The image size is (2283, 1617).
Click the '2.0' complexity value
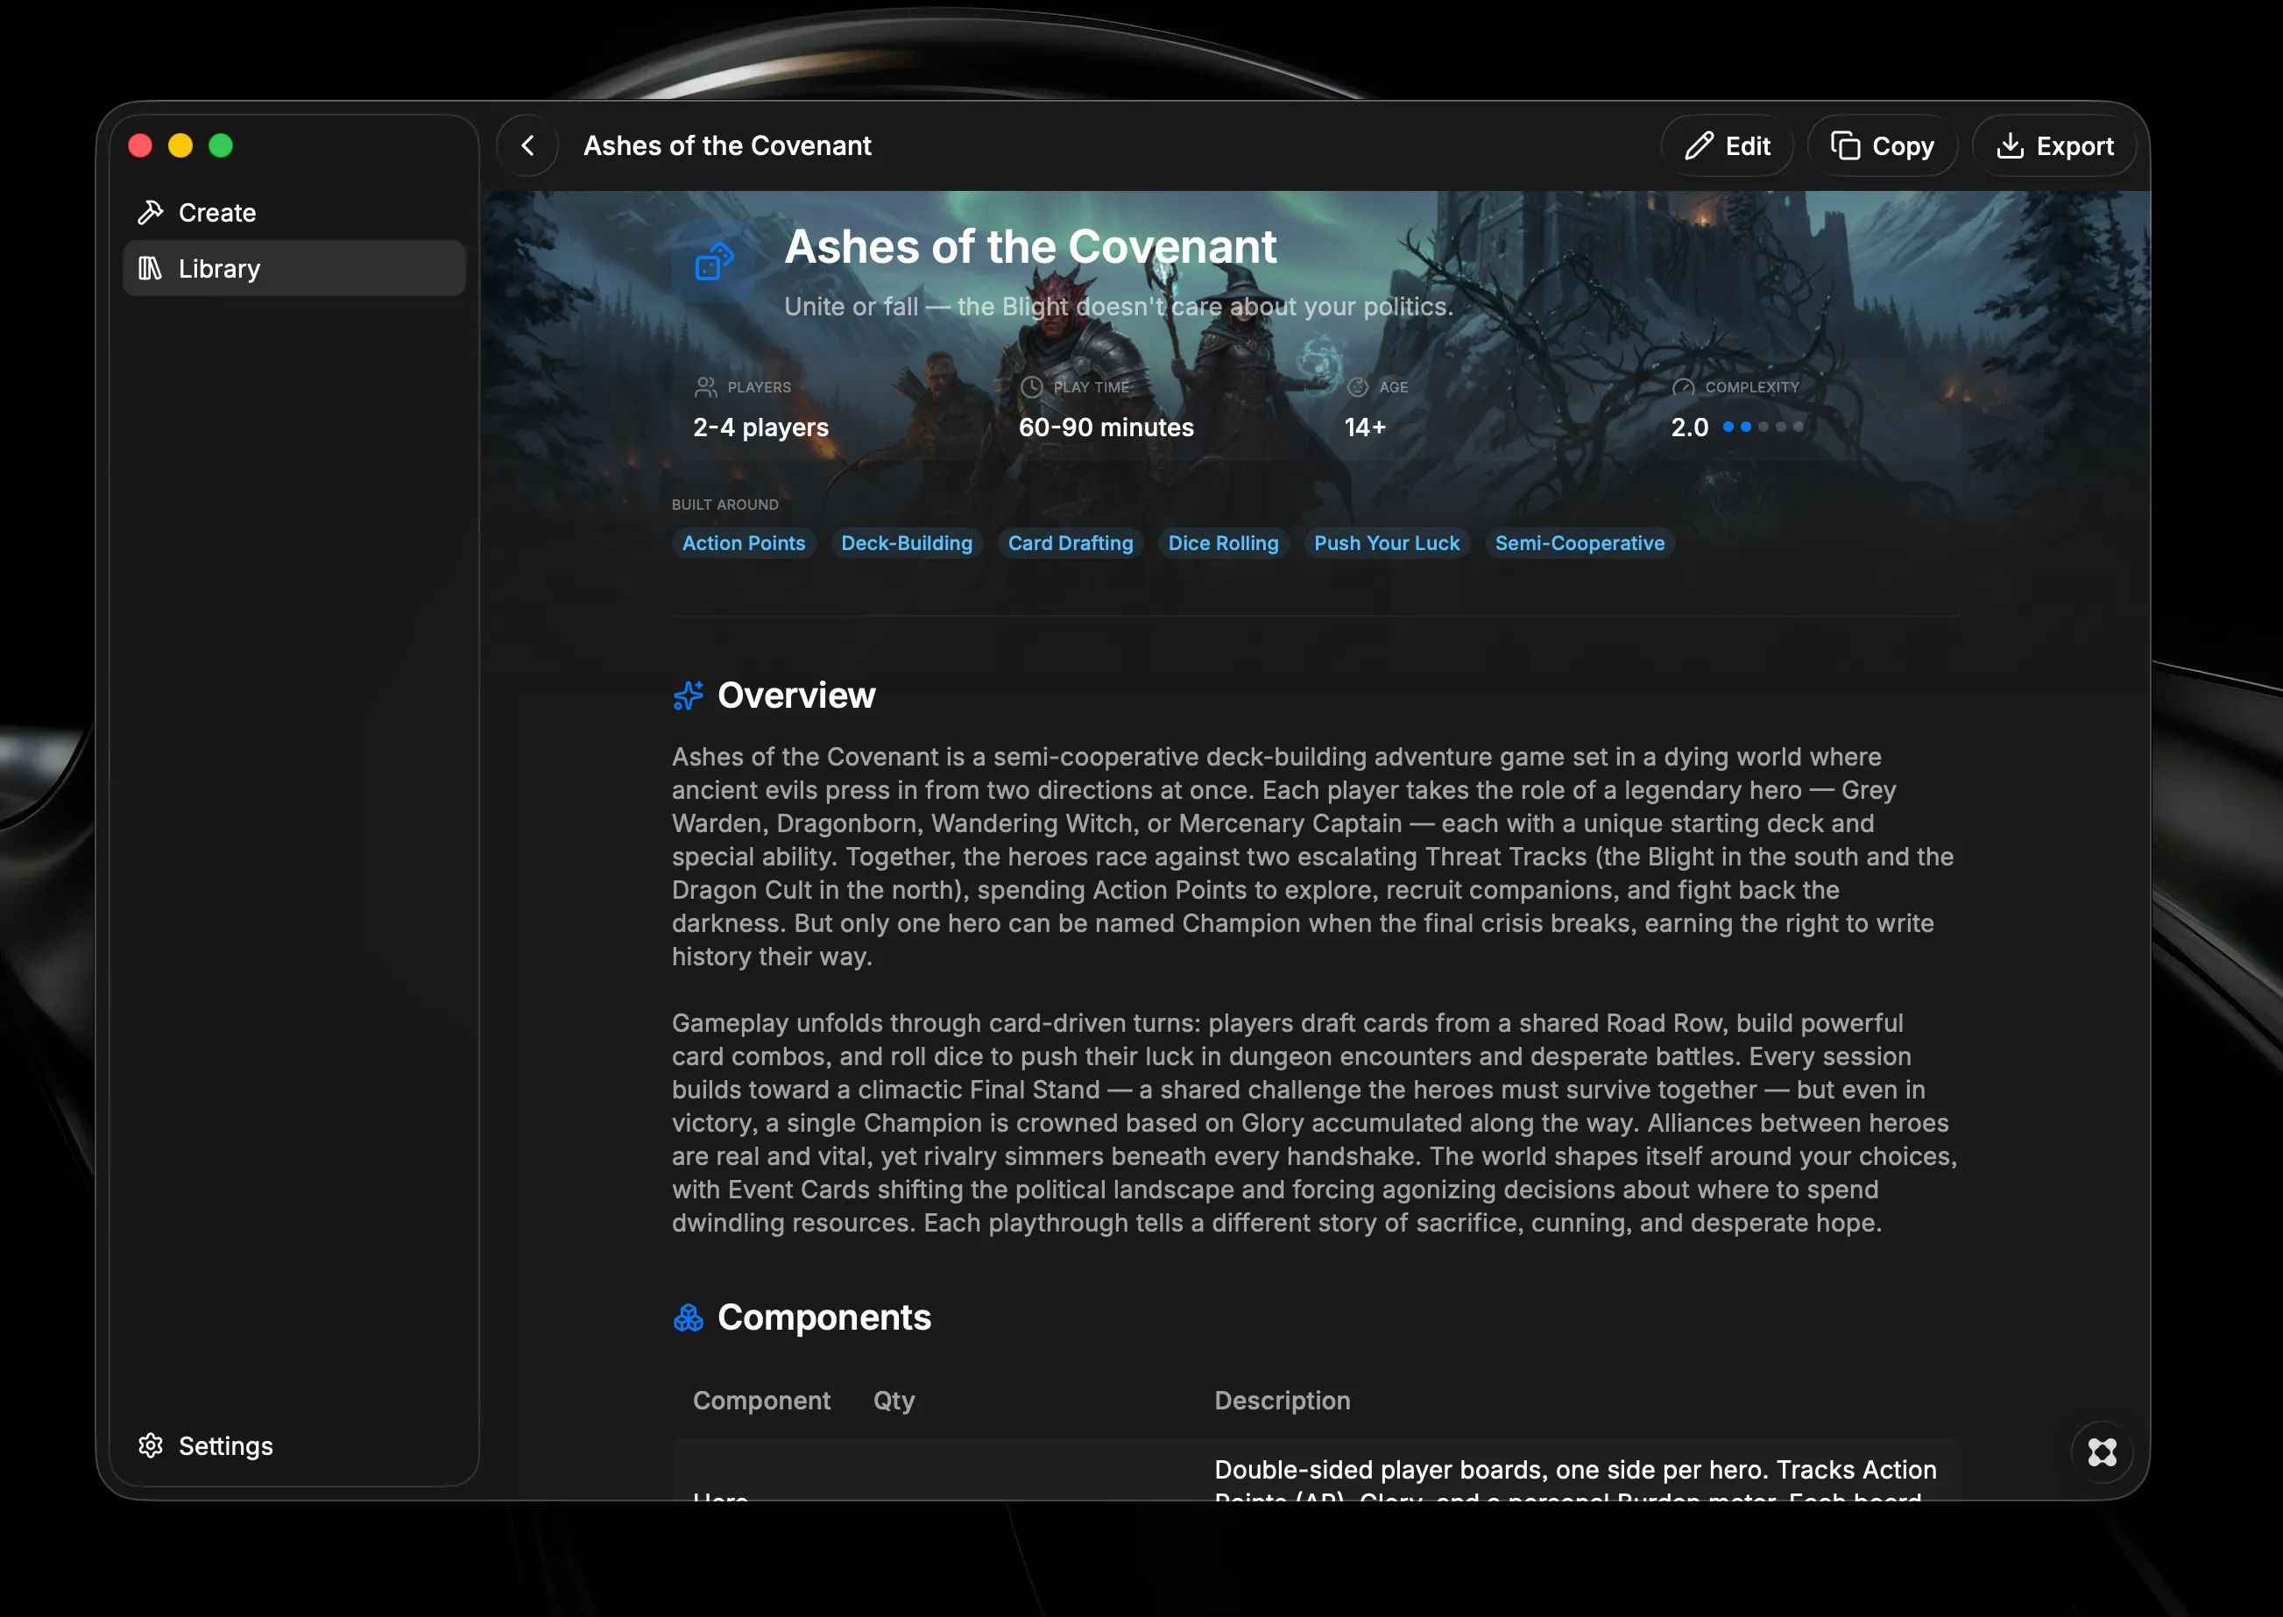tap(1690, 428)
